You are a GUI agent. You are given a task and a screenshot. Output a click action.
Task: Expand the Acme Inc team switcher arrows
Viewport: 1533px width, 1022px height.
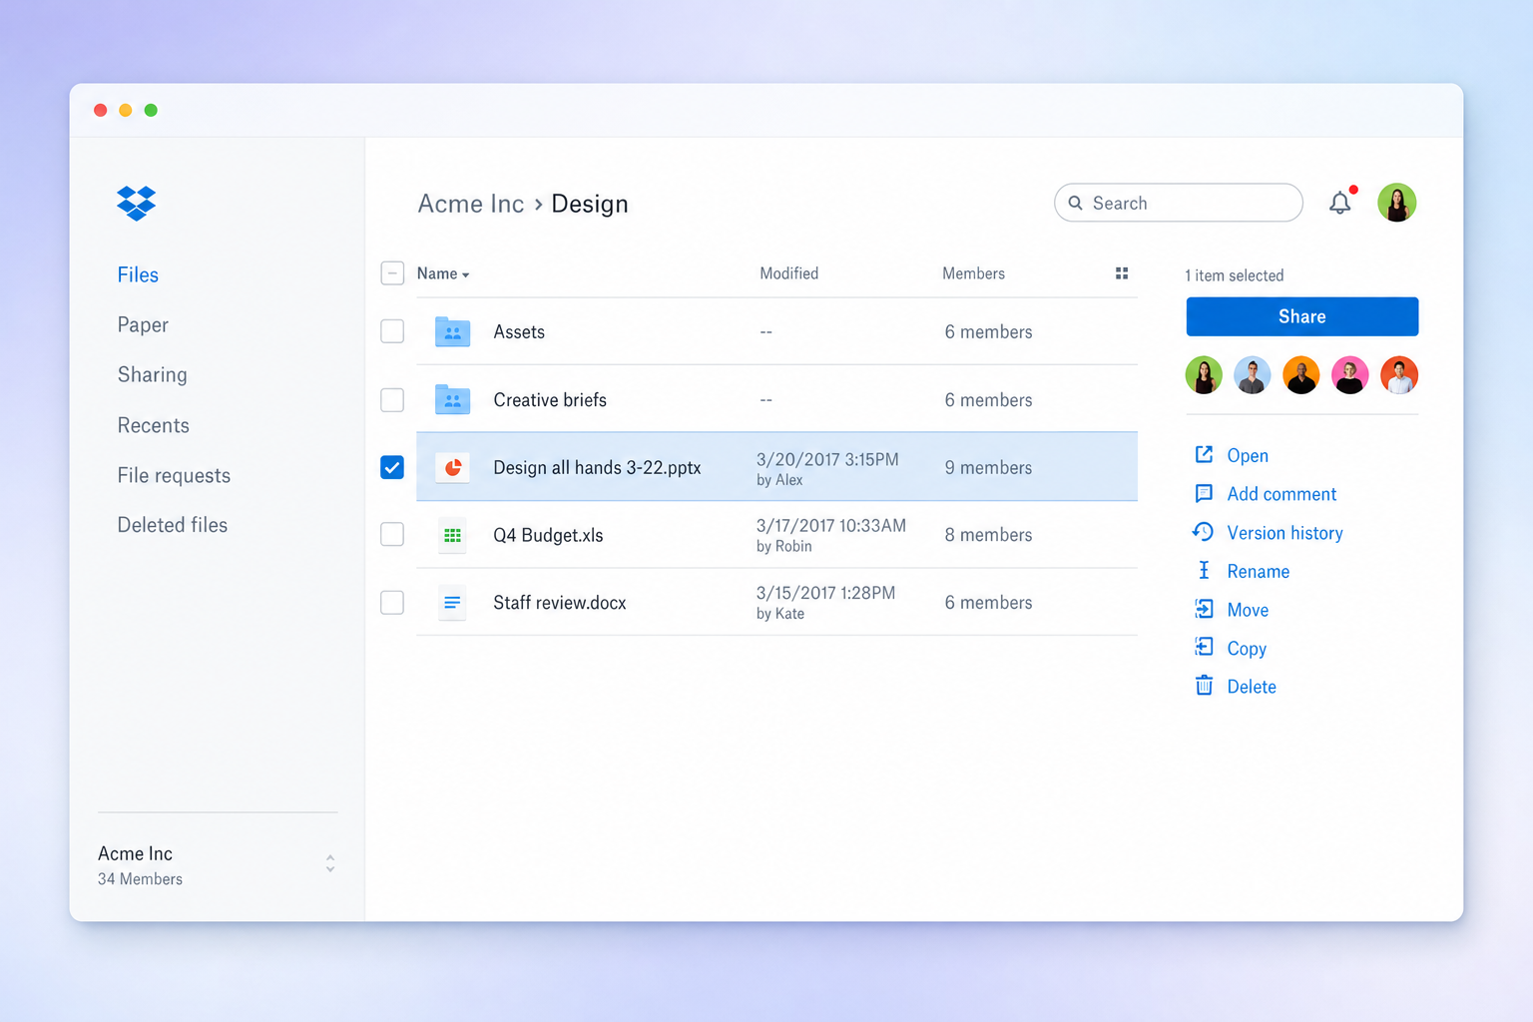tap(330, 864)
